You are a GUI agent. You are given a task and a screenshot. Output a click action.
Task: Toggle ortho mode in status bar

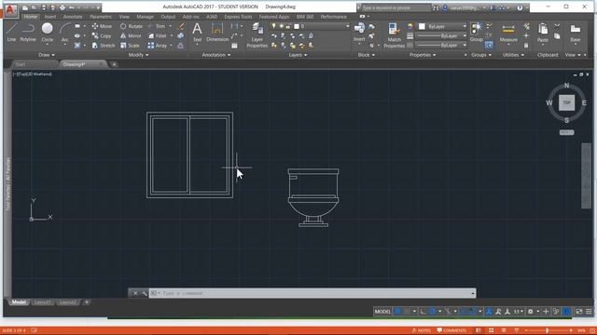(x=423, y=312)
